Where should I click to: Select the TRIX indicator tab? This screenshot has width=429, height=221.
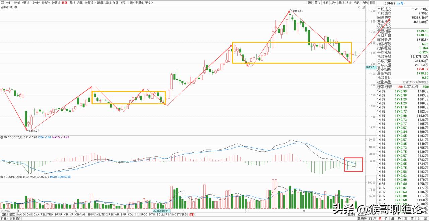pos(50,214)
